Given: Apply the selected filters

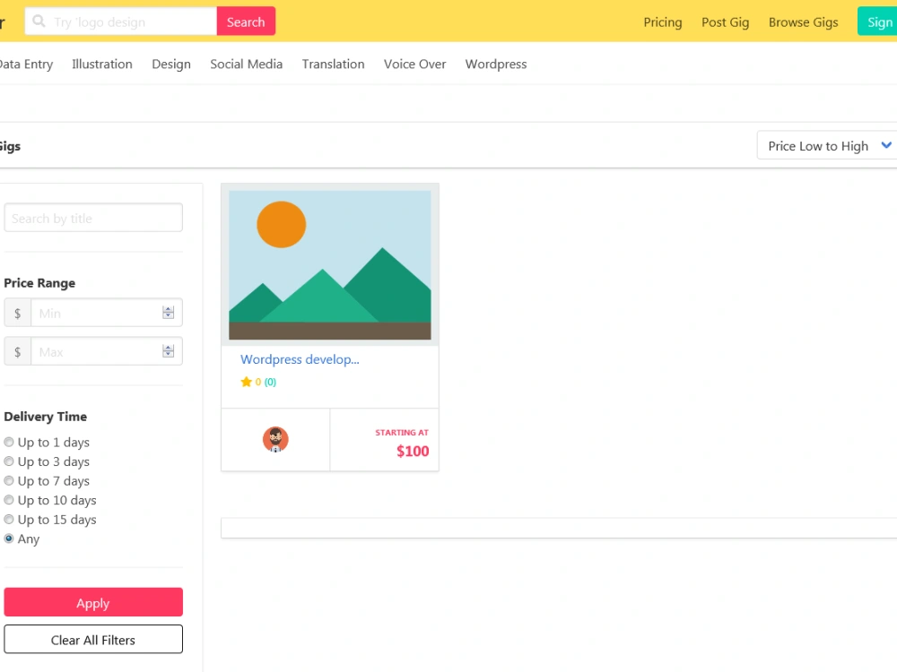Looking at the screenshot, I should coord(93,602).
